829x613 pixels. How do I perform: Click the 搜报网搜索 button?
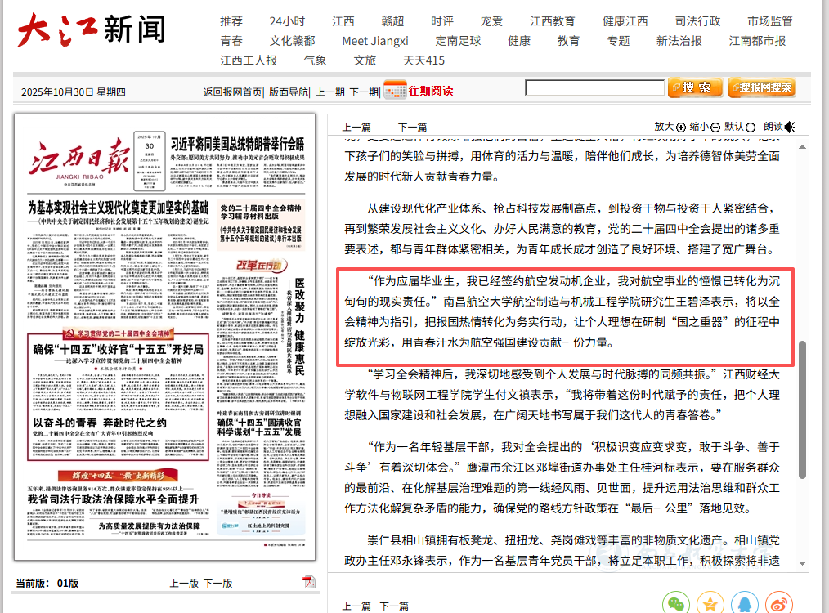click(x=762, y=87)
